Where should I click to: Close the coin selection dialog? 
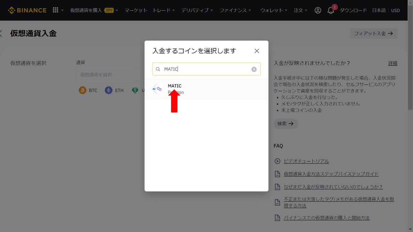[257, 51]
